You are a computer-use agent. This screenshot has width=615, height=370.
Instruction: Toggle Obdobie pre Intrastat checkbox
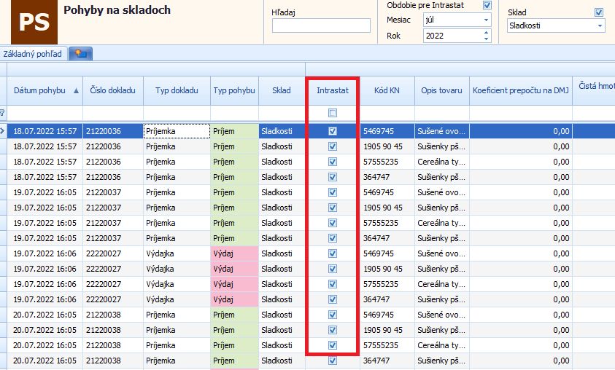487,5
